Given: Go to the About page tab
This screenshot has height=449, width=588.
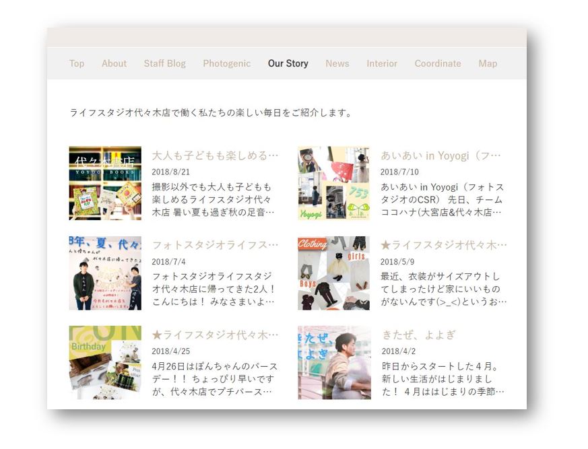Looking at the screenshot, I should click(114, 63).
